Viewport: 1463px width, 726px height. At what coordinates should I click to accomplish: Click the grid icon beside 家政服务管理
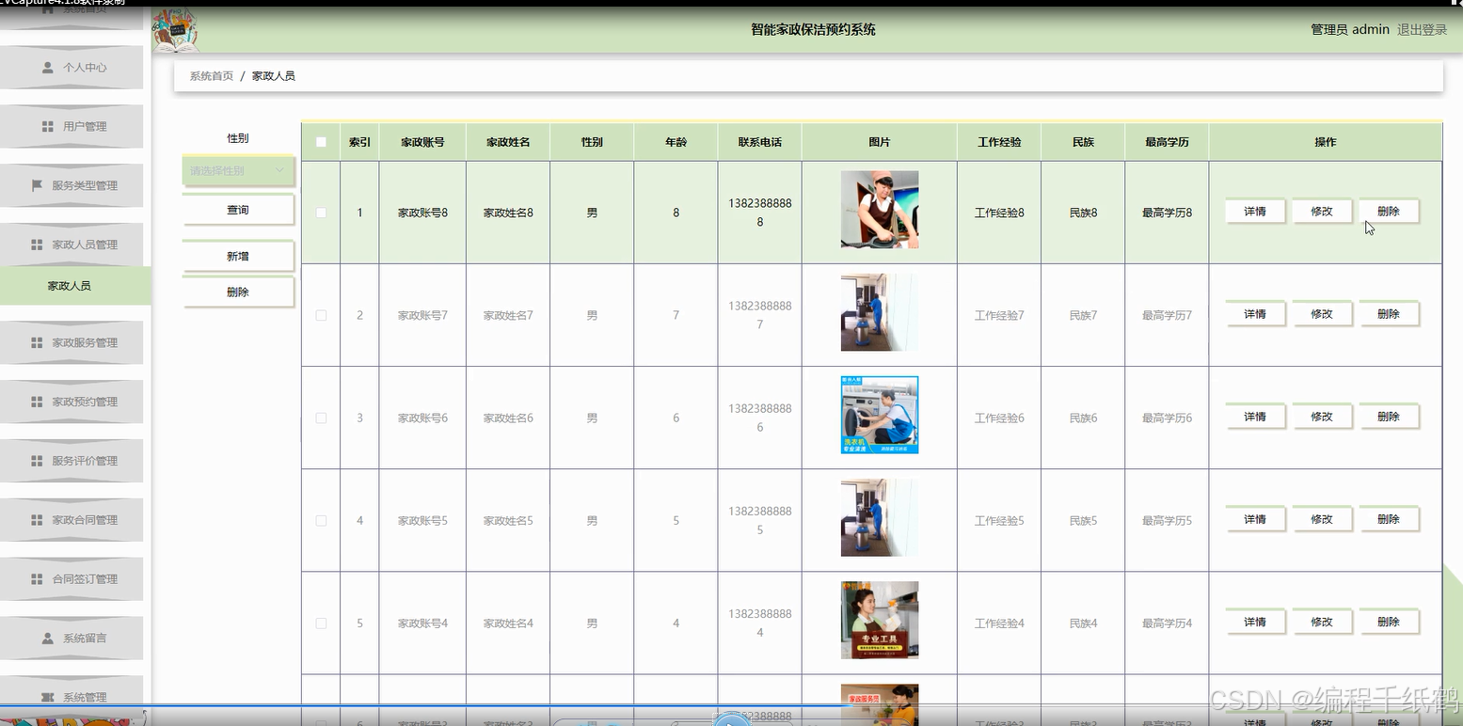tap(38, 343)
